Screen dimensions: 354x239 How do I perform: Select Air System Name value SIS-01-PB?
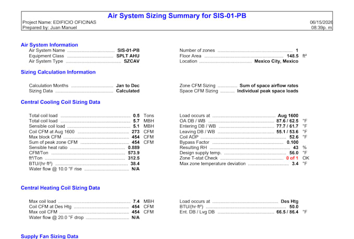click(128, 51)
